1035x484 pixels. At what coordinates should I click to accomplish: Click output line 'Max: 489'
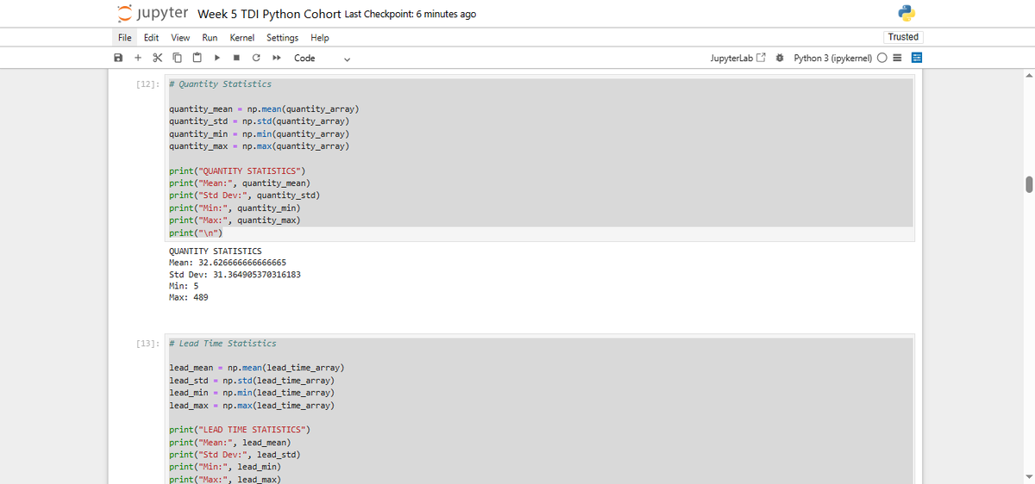coord(188,297)
